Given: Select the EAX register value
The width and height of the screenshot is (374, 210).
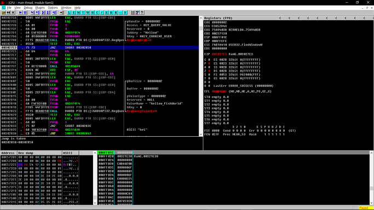Looking at the screenshot, I should [219, 22].
